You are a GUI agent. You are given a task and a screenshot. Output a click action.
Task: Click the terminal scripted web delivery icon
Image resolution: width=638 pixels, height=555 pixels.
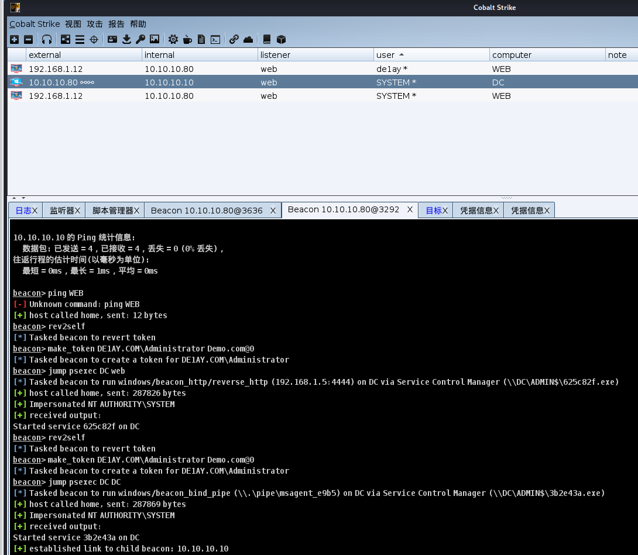pyautogui.click(x=215, y=39)
